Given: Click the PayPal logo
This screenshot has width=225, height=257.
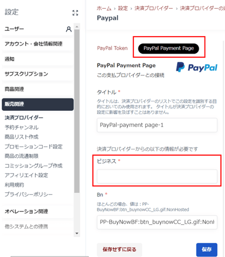Looking at the screenshot, I should coord(196,67).
